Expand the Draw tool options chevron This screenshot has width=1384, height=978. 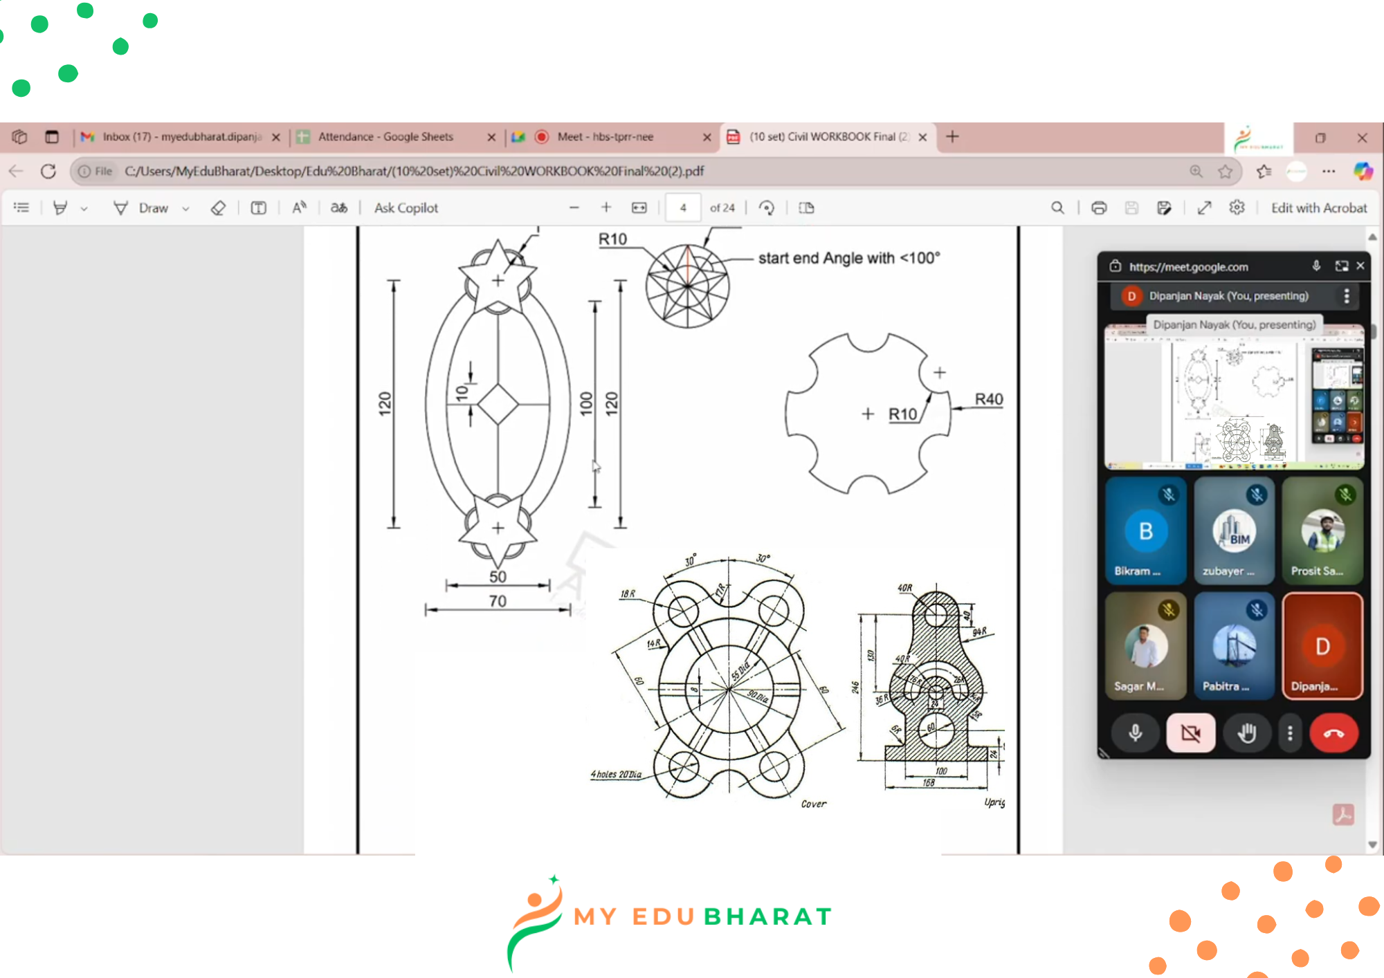(185, 209)
